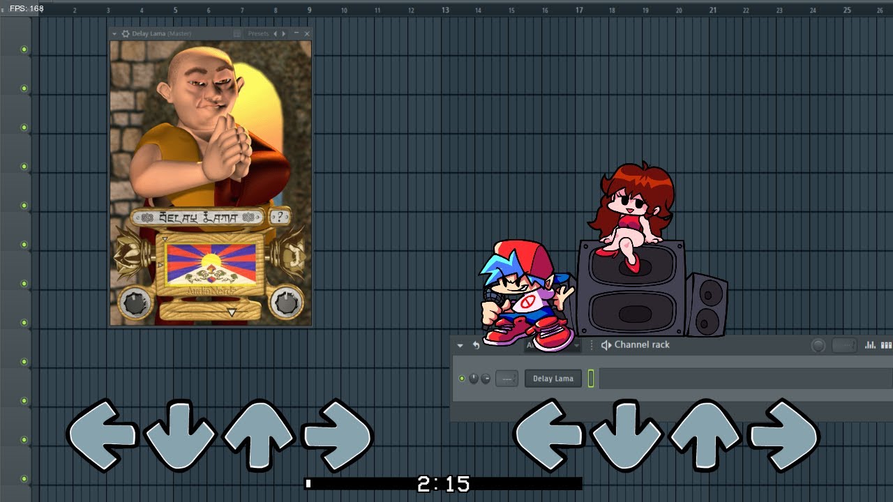This screenshot has width=893, height=502.
Task: Adjust the Delay Lama channel volume knob
Action: (x=486, y=379)
